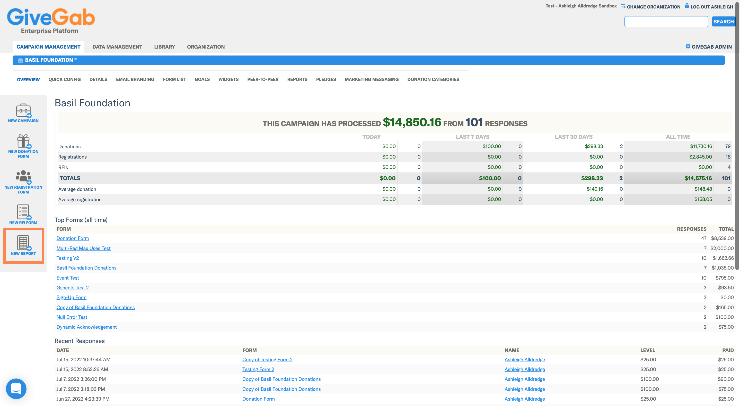Open the GiveGab Admin link
Image resolution: width=740 pixels, height=406 pixels.
tap(711, 47)
